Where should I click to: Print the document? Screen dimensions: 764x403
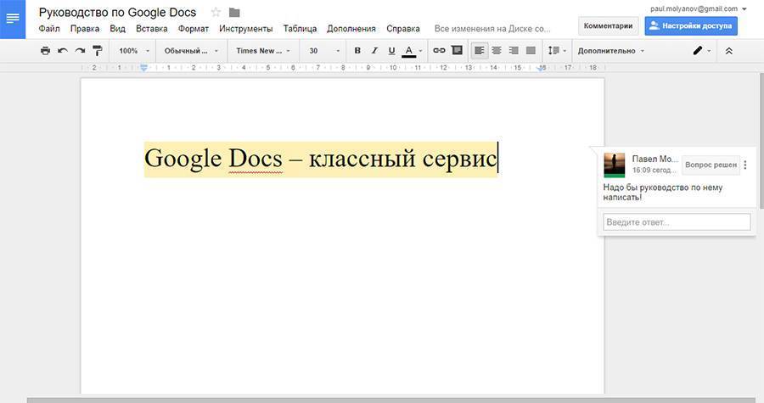point(45,51)
